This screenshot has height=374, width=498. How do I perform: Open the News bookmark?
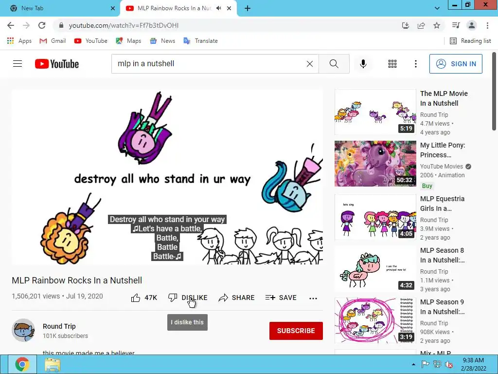coord(162,41)
